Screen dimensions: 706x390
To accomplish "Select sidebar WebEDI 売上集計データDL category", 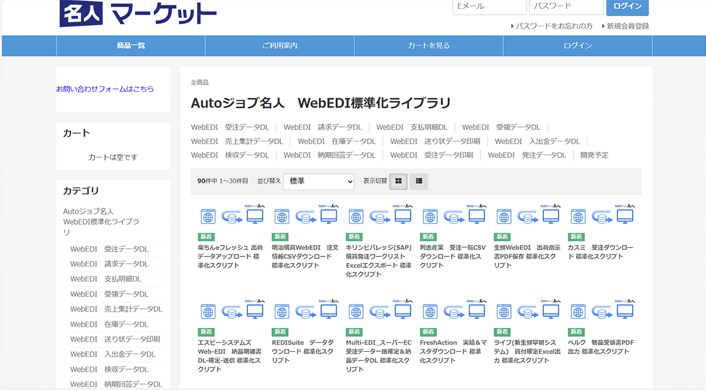I will (116, 309).
